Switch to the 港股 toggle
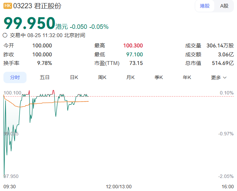 205,6
